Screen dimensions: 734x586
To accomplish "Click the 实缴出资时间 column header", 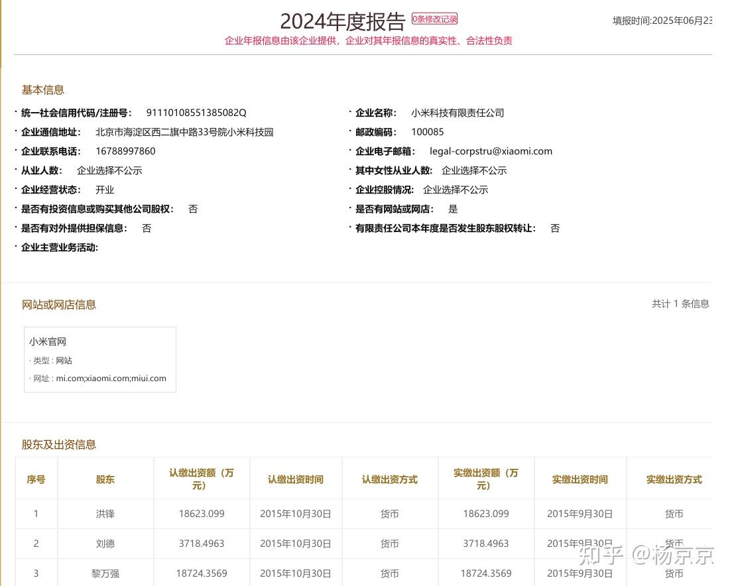I will click(x=580, y=479).
